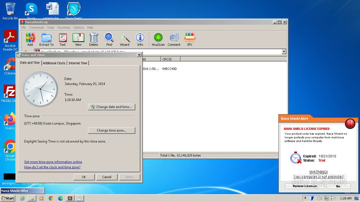Screen dimensions: 360x202
Task: Click the taskbar clock showing 1:28 AM
Action: [346, 198]
